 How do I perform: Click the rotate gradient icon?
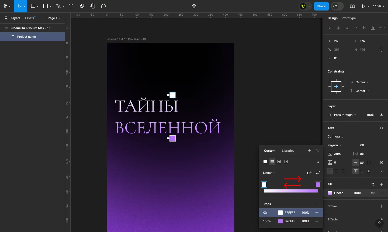coord(309,173)
